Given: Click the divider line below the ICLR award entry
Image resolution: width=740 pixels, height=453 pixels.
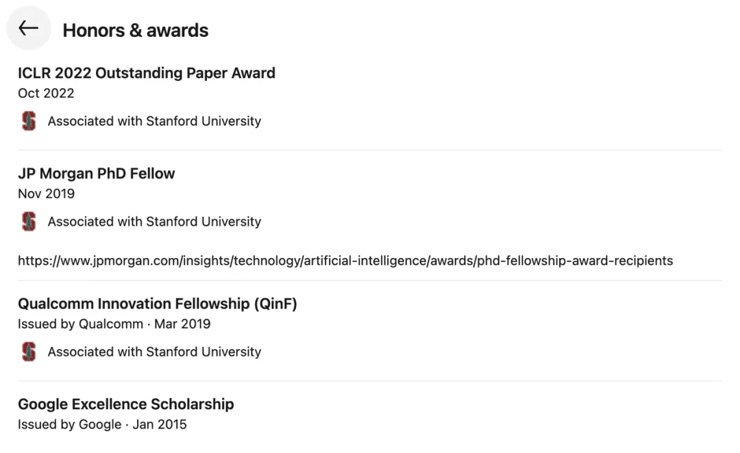Looking at the screenshot, I should pos(370,150).
